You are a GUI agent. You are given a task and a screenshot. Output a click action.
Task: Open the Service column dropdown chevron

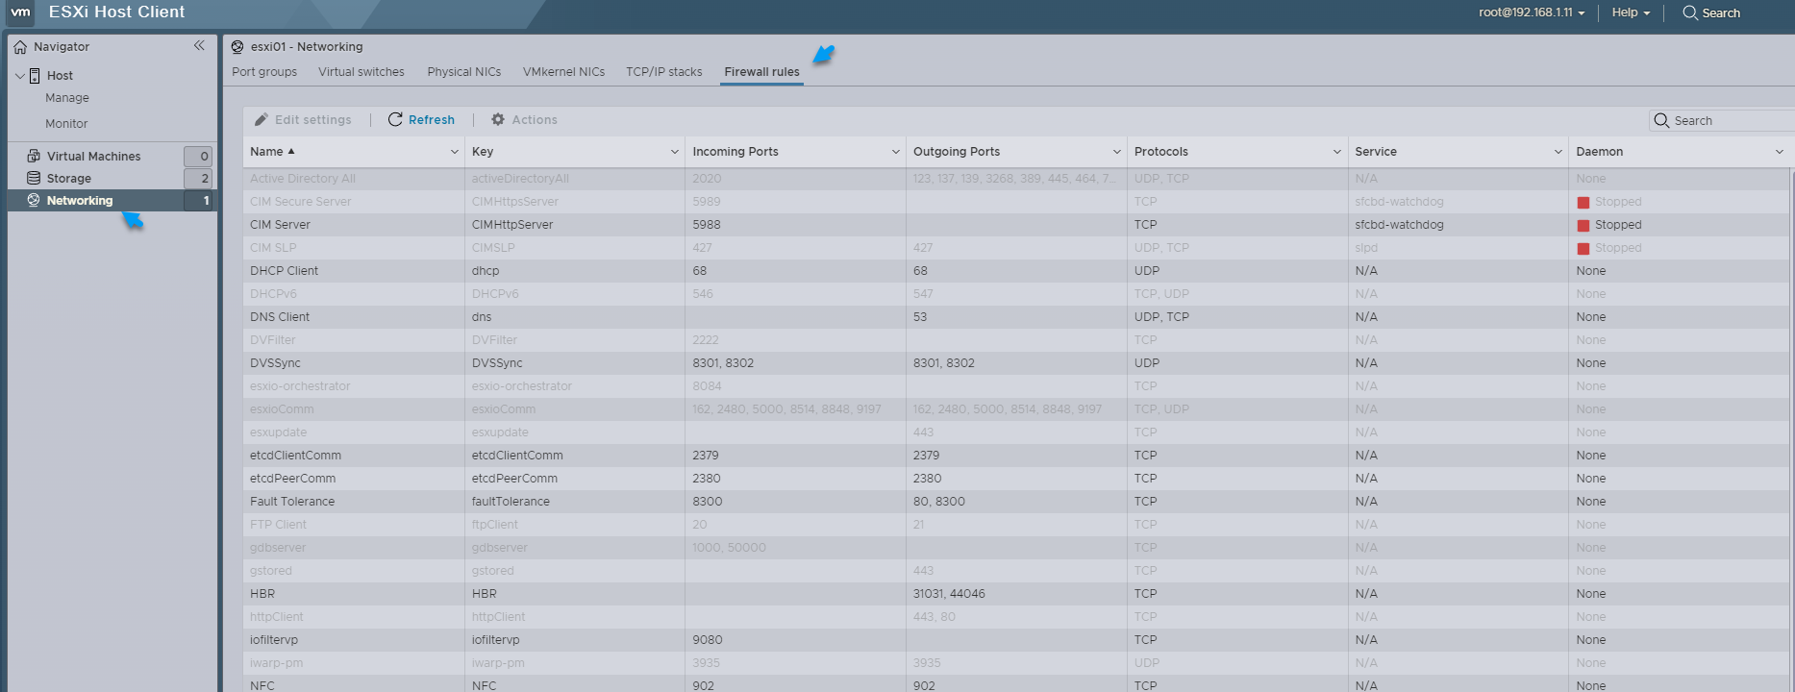coord(1558,152)
